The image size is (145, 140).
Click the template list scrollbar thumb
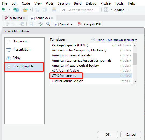(x=135, y=59)
